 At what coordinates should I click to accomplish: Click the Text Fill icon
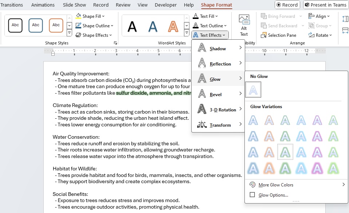[195, 16]
